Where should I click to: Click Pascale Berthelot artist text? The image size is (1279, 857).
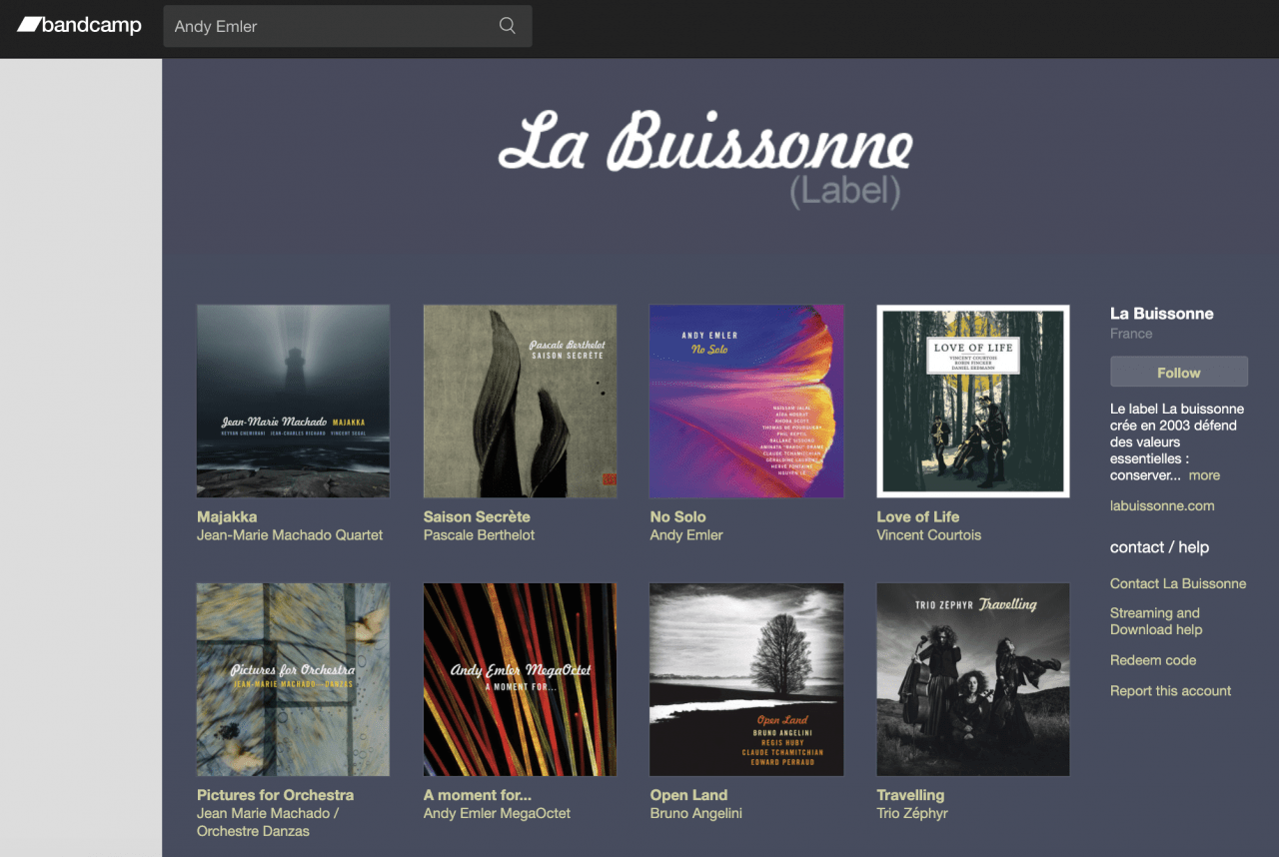(x=480, y=535)
